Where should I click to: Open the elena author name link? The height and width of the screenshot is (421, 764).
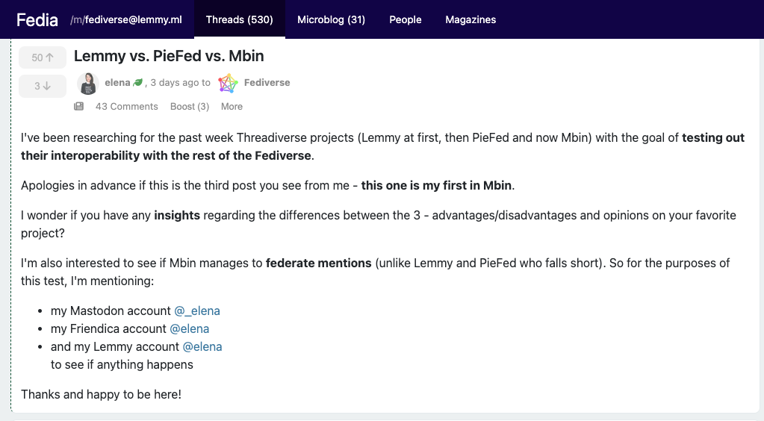pyautogui.click(x=117, y=83)
